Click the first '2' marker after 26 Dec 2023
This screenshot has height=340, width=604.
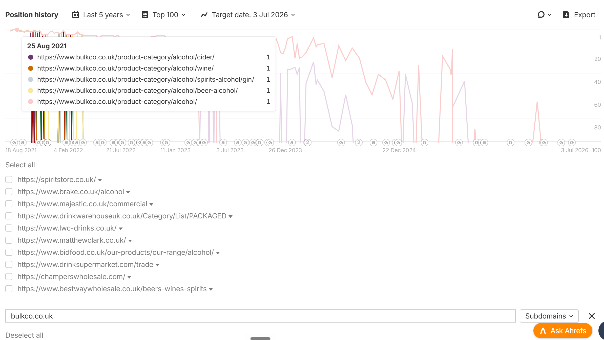[308, 143]
